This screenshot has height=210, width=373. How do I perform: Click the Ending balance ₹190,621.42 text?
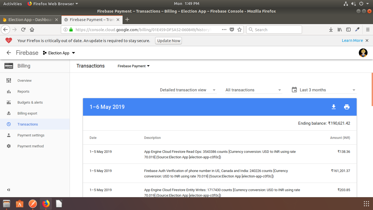point(324,123)
